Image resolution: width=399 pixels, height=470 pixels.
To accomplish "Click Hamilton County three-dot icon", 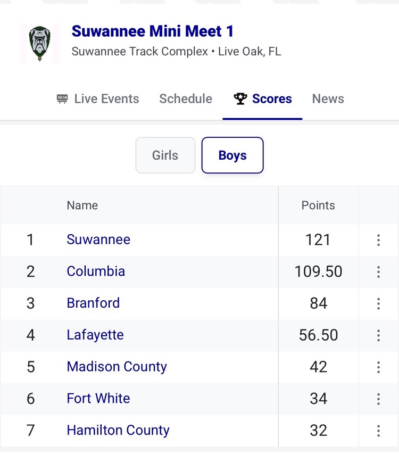I will pyautogui.click(x=378, y=431).
